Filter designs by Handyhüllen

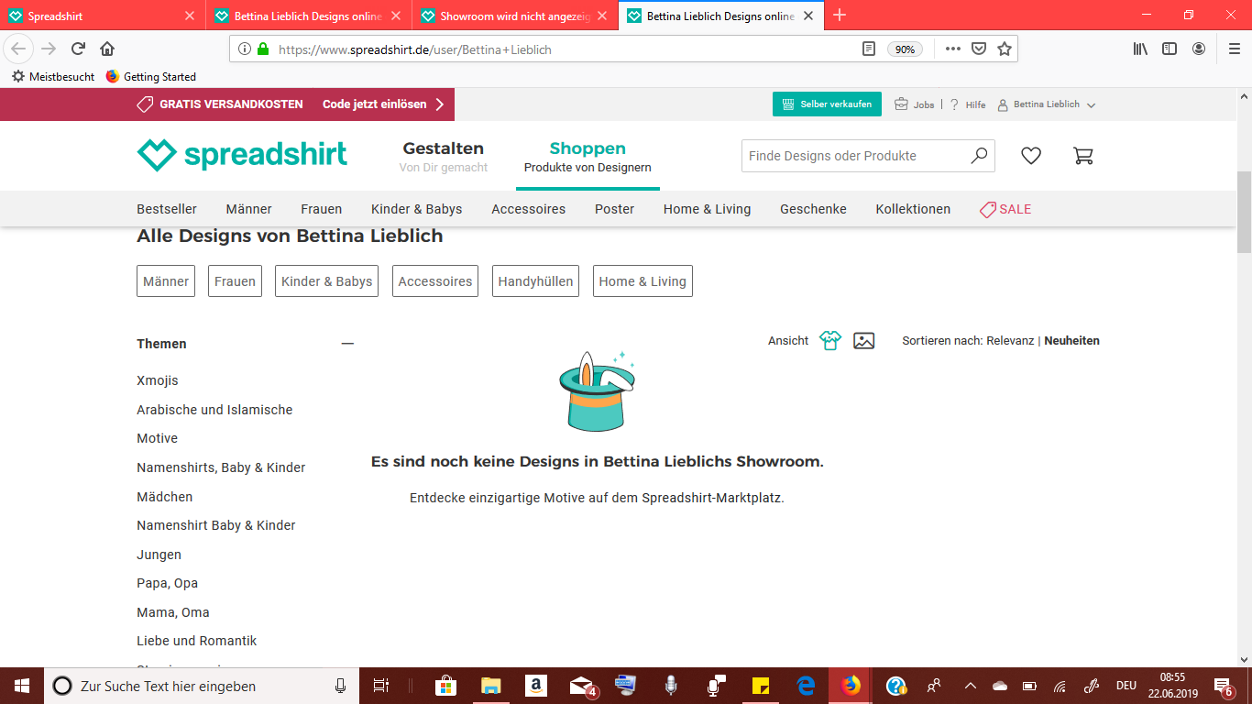click(x=535, y=281)
